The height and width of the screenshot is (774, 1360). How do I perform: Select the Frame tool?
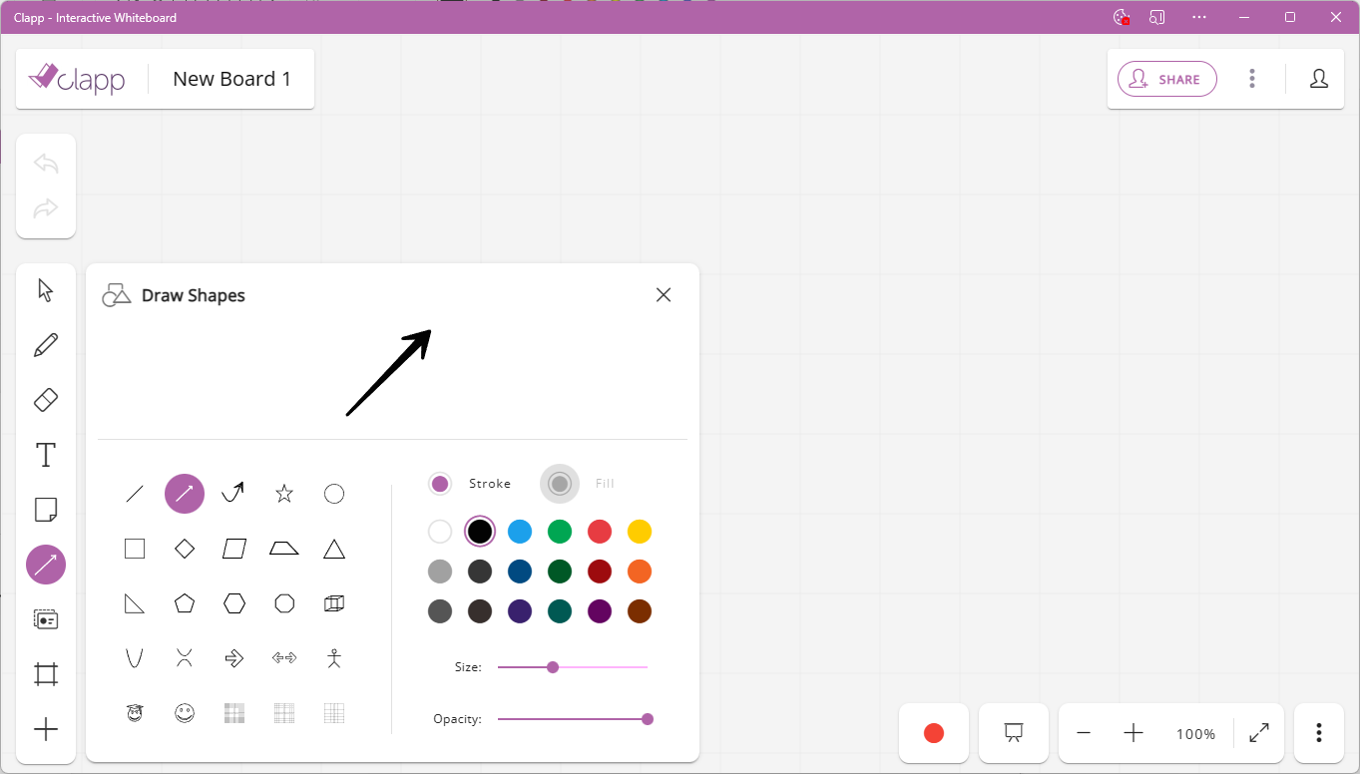(x=45, y=673)
